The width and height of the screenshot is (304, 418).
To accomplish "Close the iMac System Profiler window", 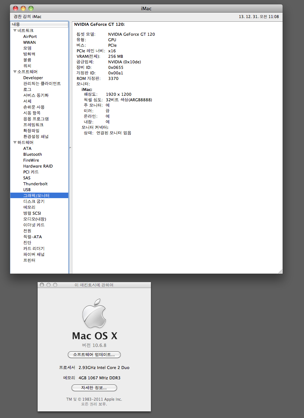I will [x=15, y=8].
